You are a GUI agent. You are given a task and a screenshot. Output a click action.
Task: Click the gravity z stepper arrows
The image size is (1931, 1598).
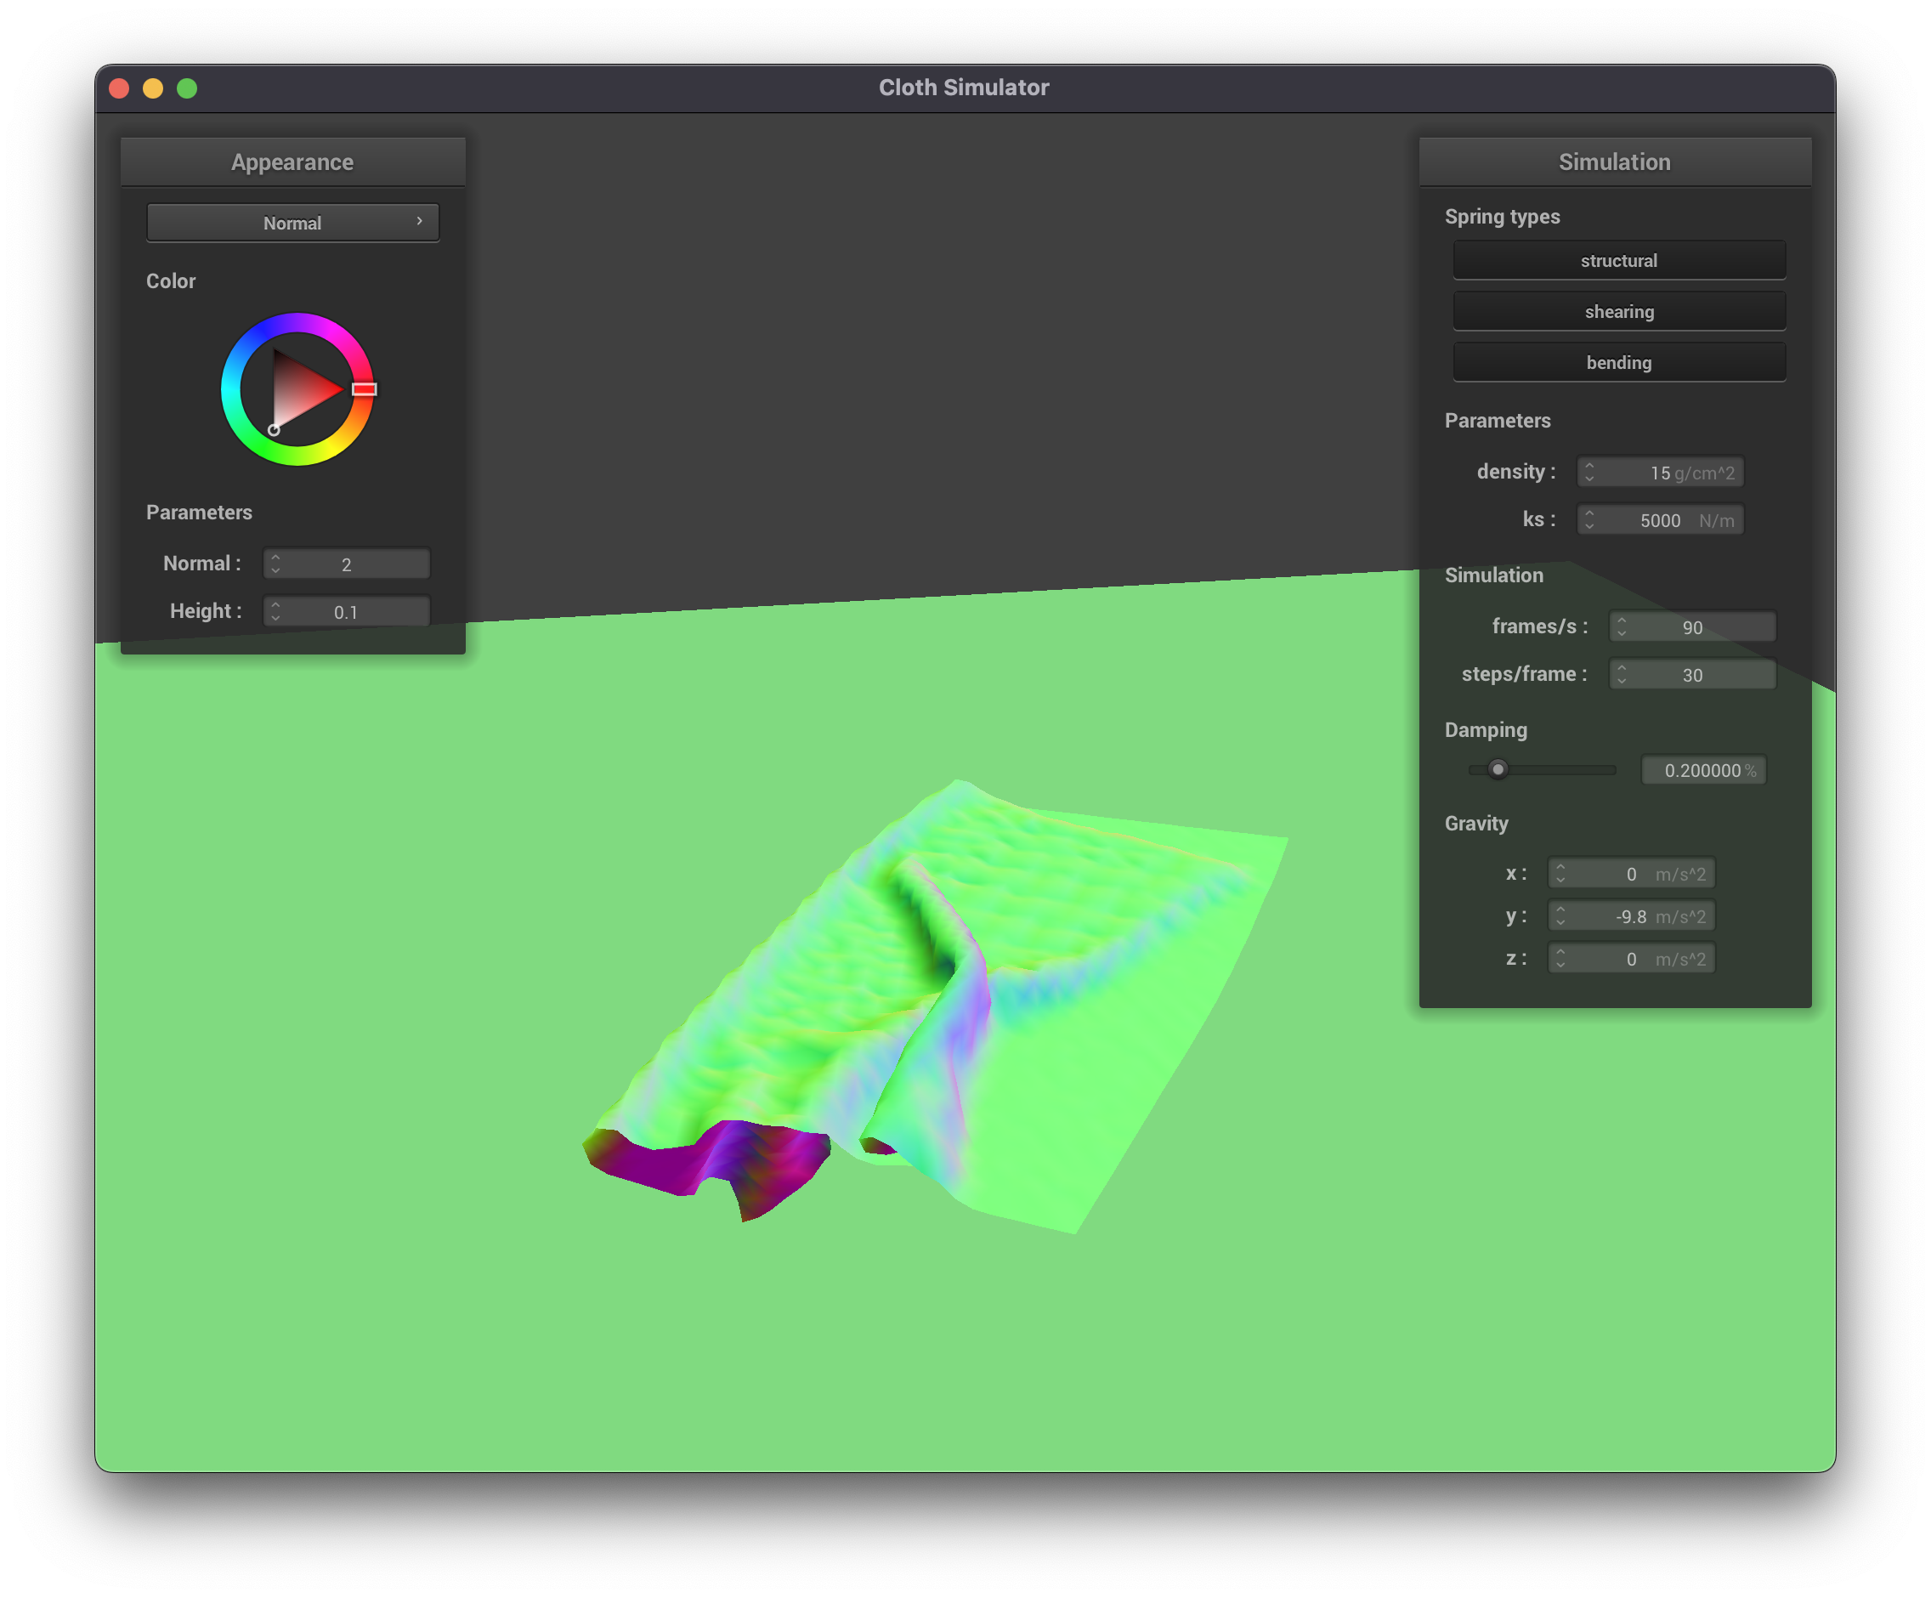(x=1560, y=959)
